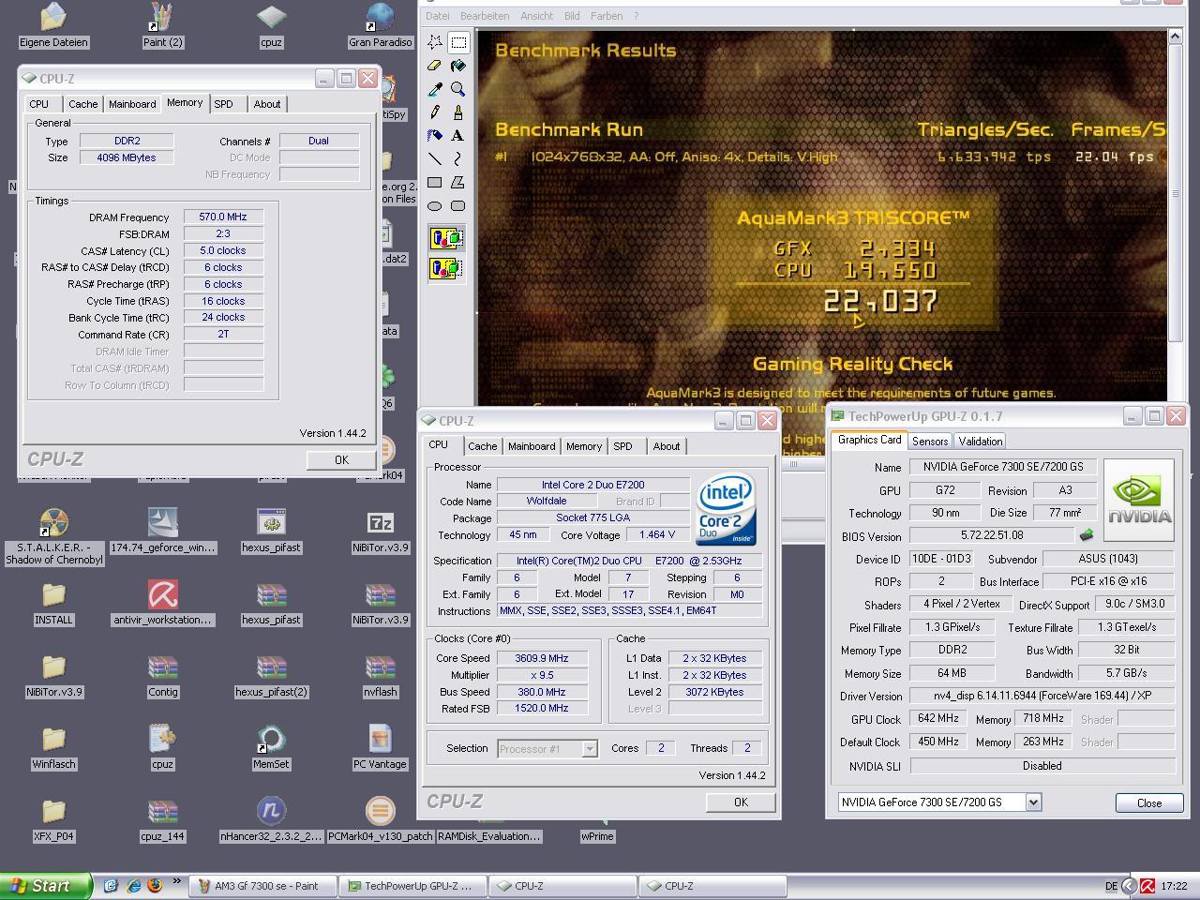Open SPD tab in CPU-Z memory timings window

click(x=223, y=104)
